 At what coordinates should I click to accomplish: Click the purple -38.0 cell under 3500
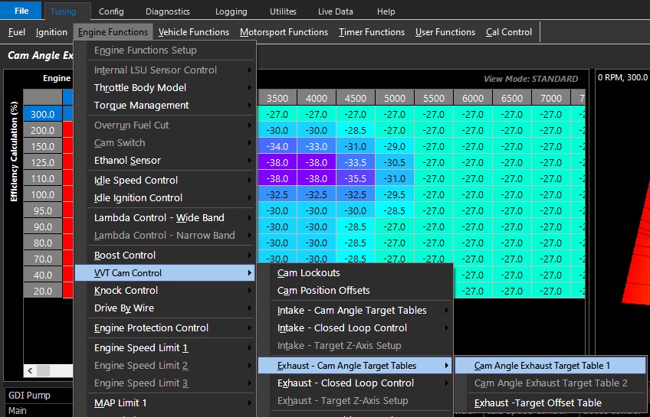coord(277,162)
